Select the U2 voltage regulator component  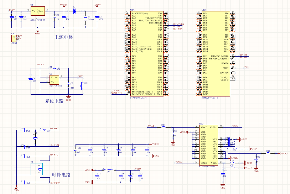pyautogui.click(x=37, y=12)
